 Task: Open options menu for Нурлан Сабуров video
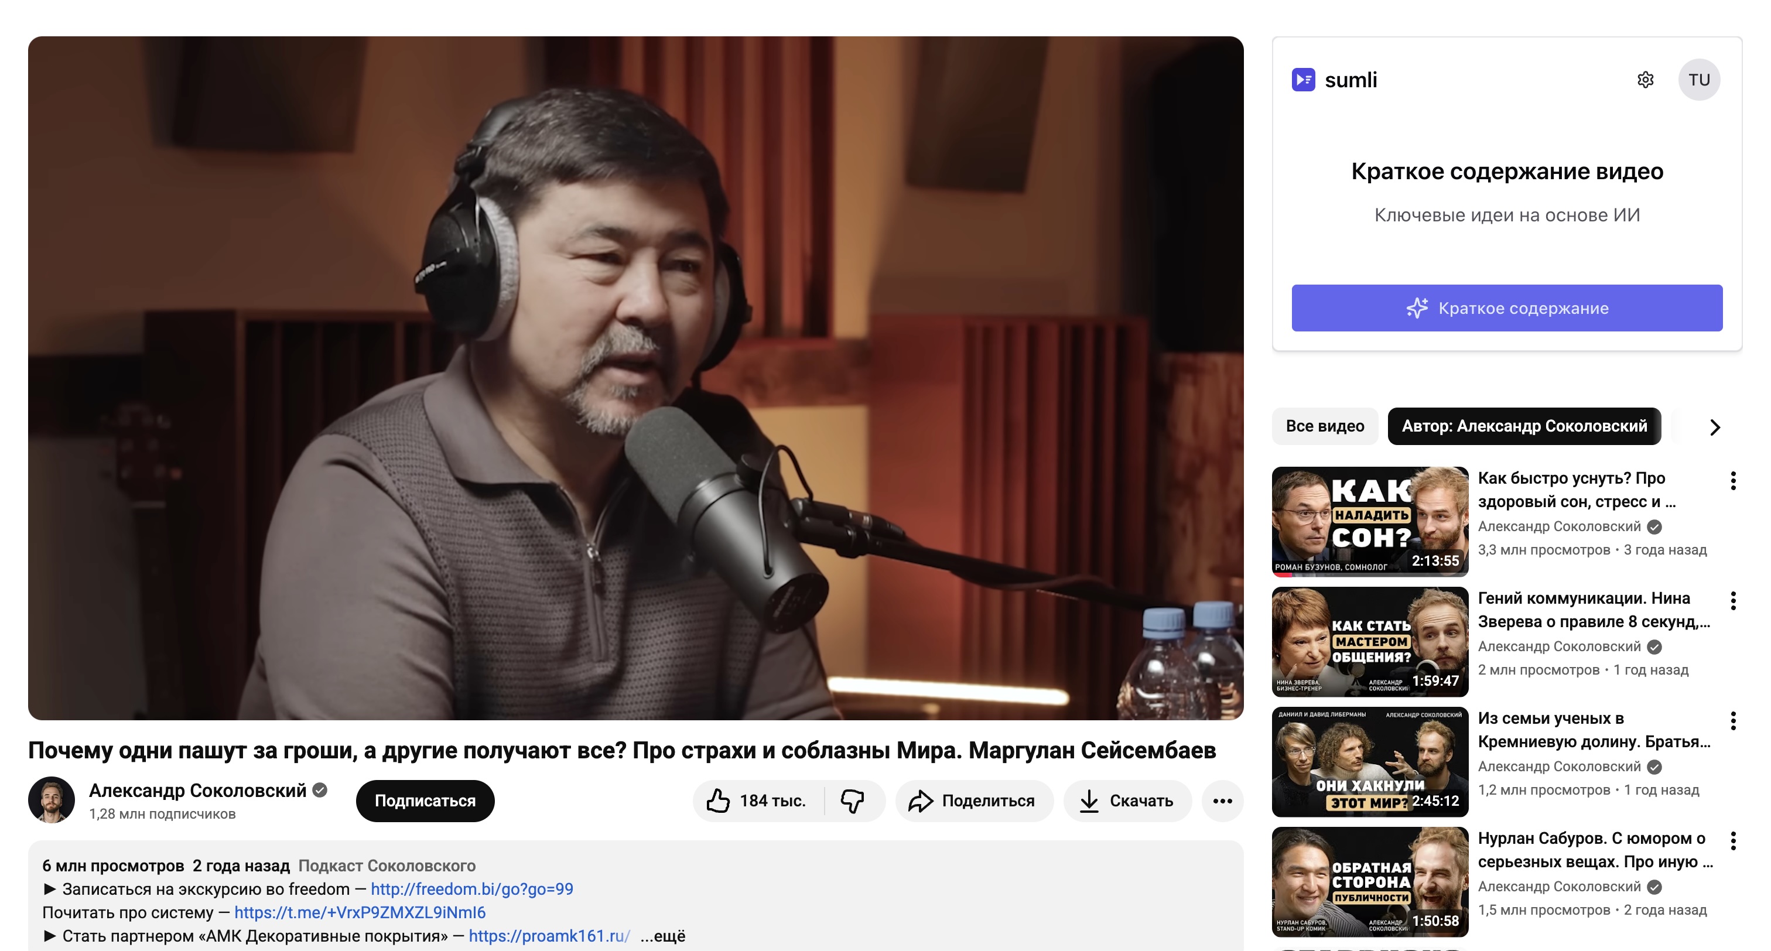click(x=1732, y=840)
